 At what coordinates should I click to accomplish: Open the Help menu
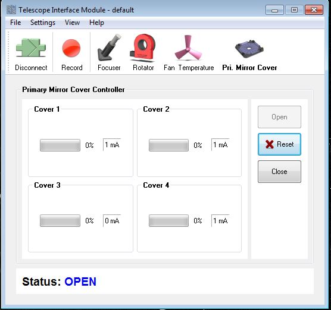pos(96,23)
